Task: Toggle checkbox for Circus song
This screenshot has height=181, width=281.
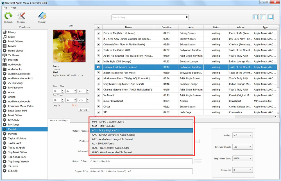Action: (x=98, y=107)
